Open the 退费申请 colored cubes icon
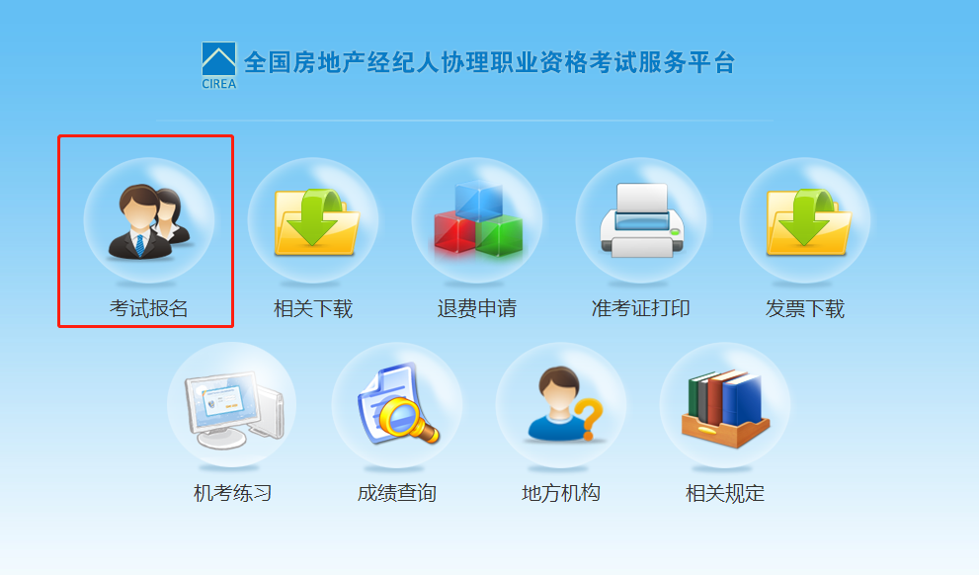This screenshot has width=979, height=575. coord(477,220)
